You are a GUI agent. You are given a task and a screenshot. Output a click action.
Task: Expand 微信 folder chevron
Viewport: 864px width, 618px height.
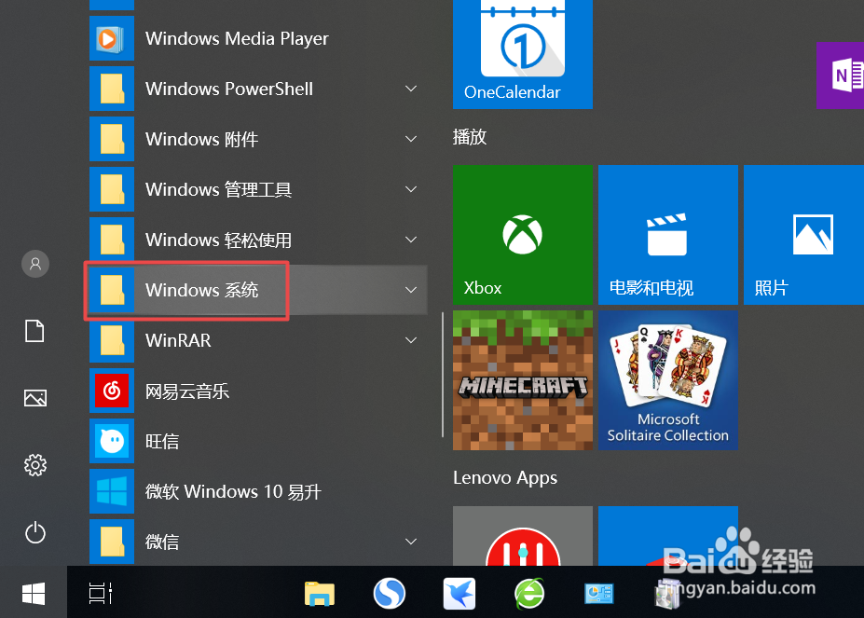click(410, 542)
